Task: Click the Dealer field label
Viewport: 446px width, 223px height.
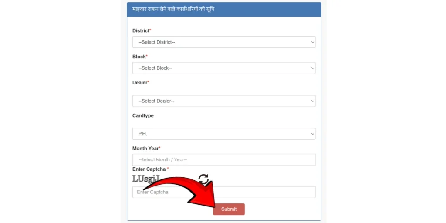Action: point(141,82)
